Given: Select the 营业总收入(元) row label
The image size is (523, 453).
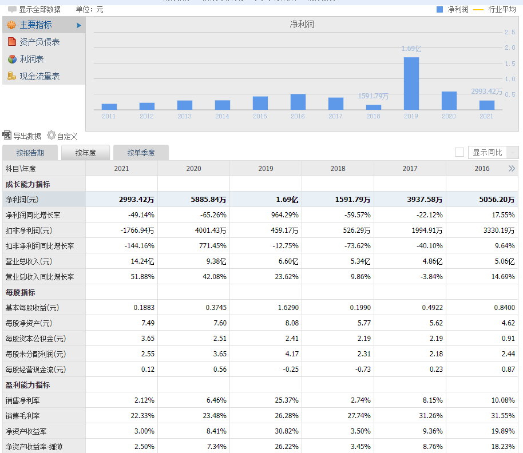Looking at the screenshot, I should pos(29,261).
